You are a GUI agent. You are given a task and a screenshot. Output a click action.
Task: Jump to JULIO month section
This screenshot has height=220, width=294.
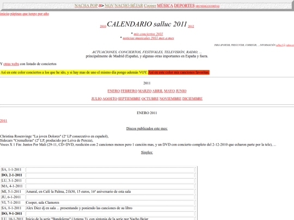pyautogui.click(x=96, y=98)
